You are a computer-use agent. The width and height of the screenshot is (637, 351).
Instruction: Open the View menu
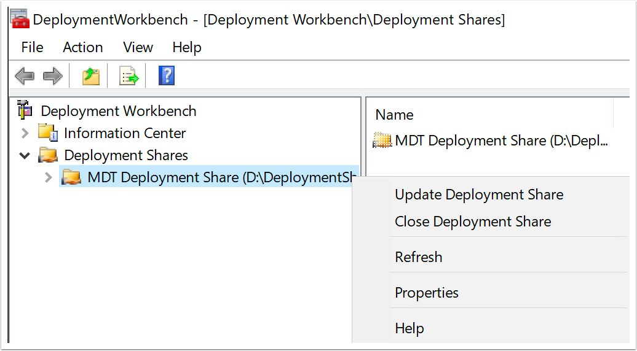click(138, 47)
